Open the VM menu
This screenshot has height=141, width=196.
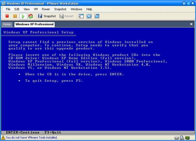coord(36,9)
